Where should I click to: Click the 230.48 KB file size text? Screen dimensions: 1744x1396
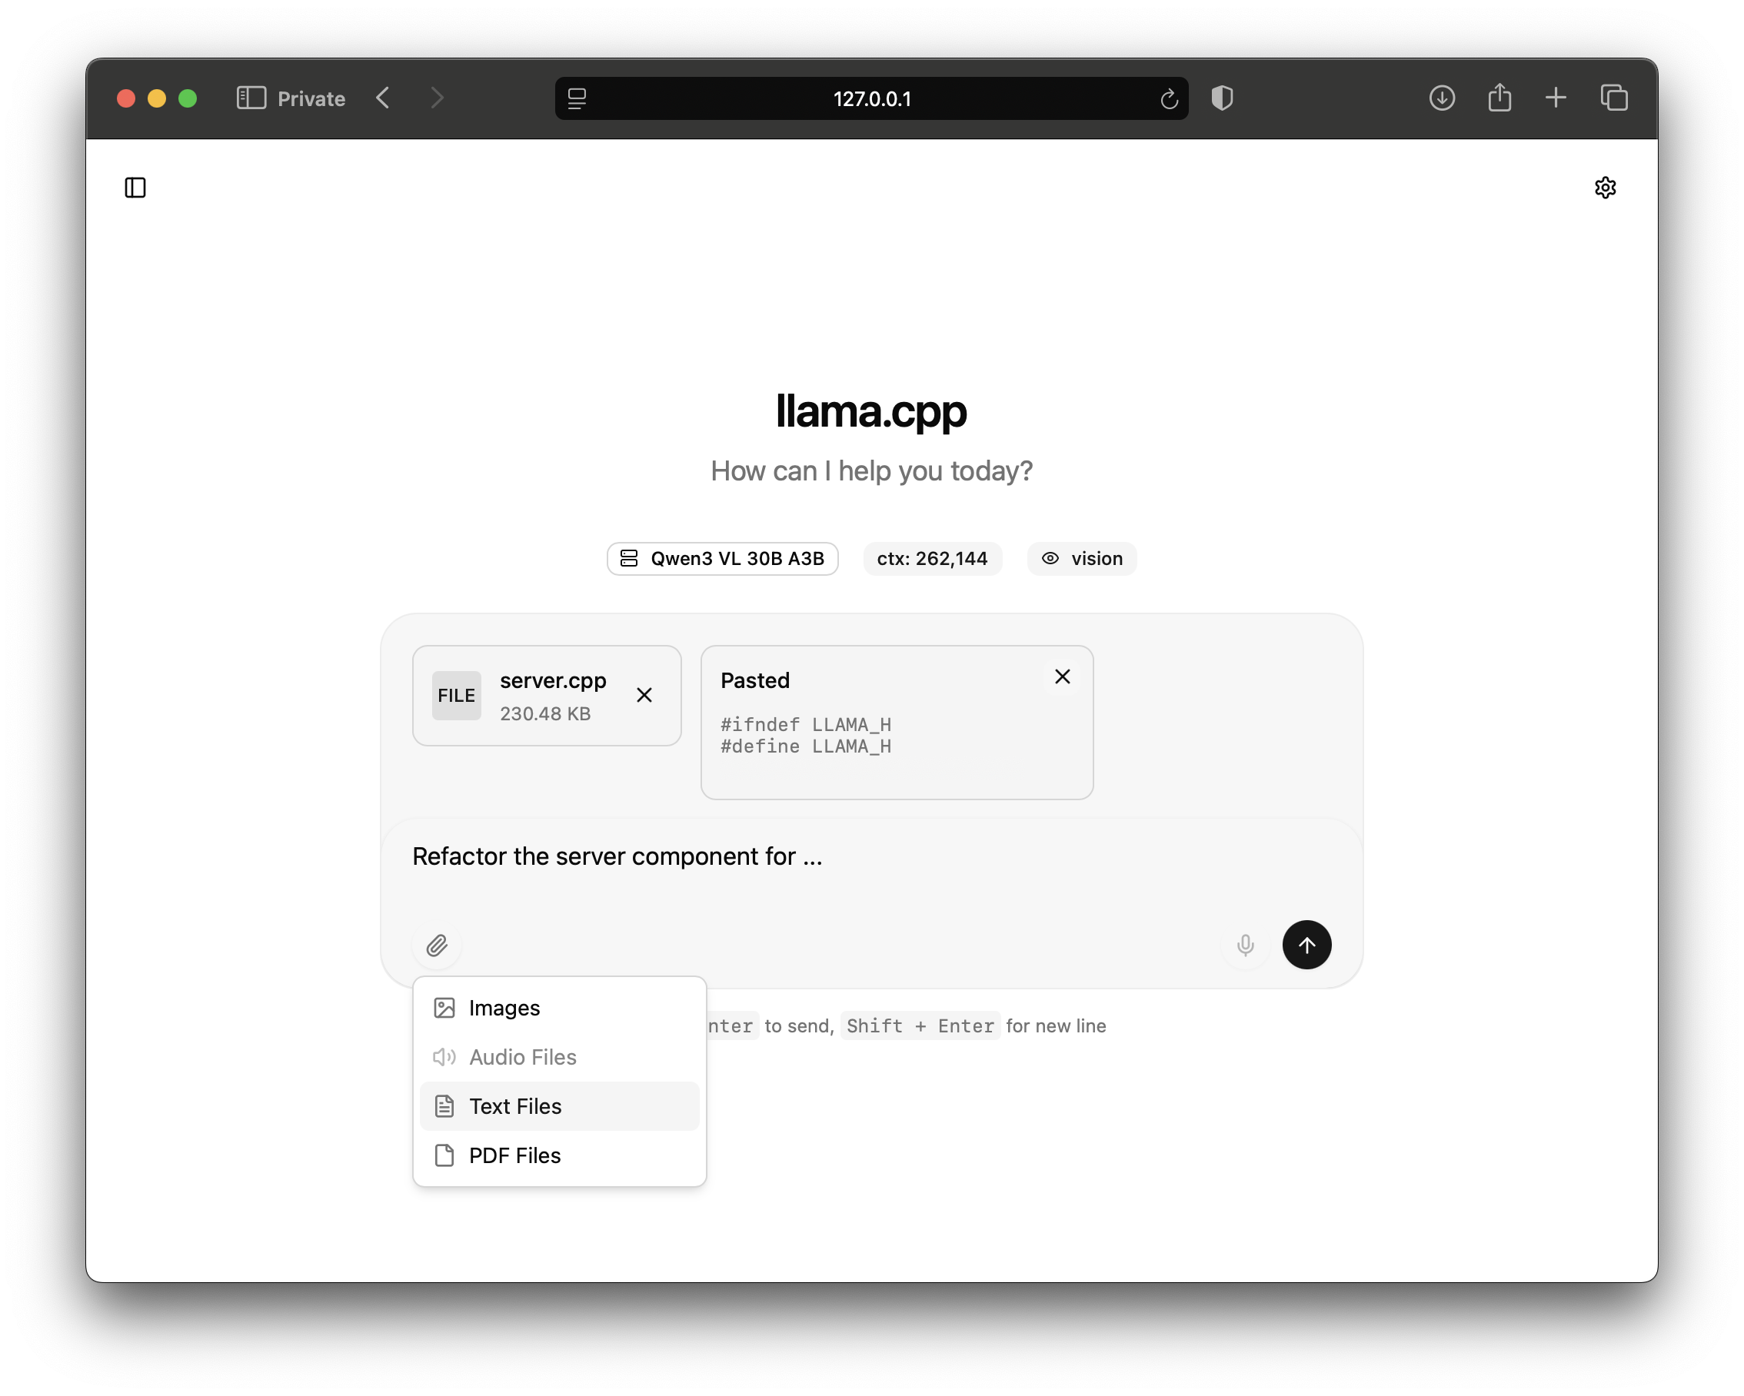(x=545, y=713)
